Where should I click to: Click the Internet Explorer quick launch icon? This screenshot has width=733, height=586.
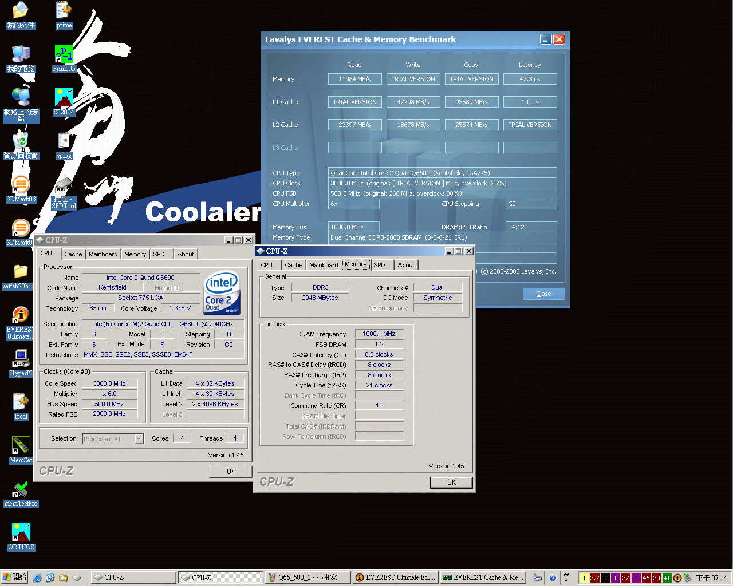pos(37,577)
